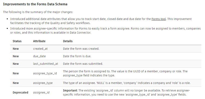Click the summary of major changes sentence
This screenshot has height=99, width=205.
pyautogui.click(x=38, y=12)
